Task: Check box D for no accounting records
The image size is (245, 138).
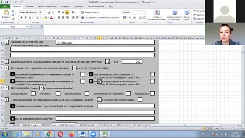Action: pos(152,81)
